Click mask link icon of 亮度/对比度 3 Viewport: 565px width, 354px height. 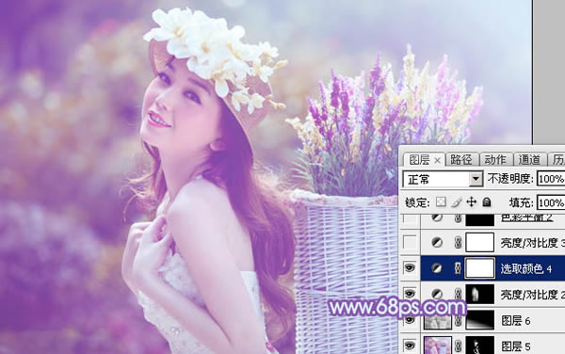pos(458,243)
